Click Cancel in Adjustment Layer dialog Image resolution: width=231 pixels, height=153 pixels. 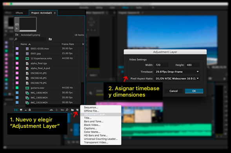(x=174, y=91)
